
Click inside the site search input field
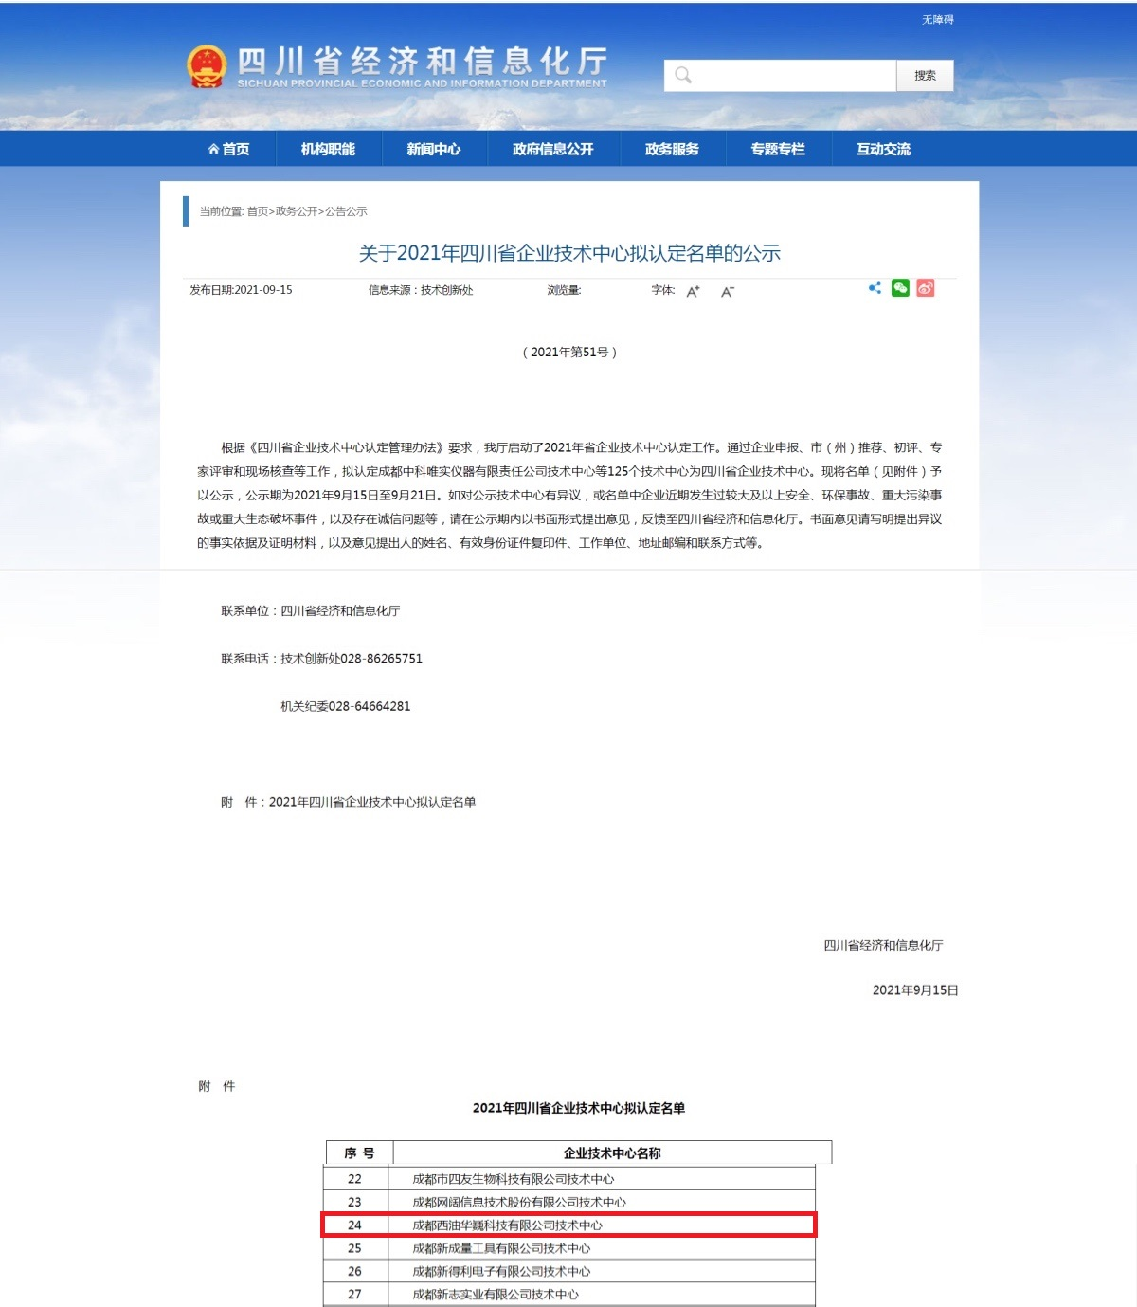click(x=794, y=76)
